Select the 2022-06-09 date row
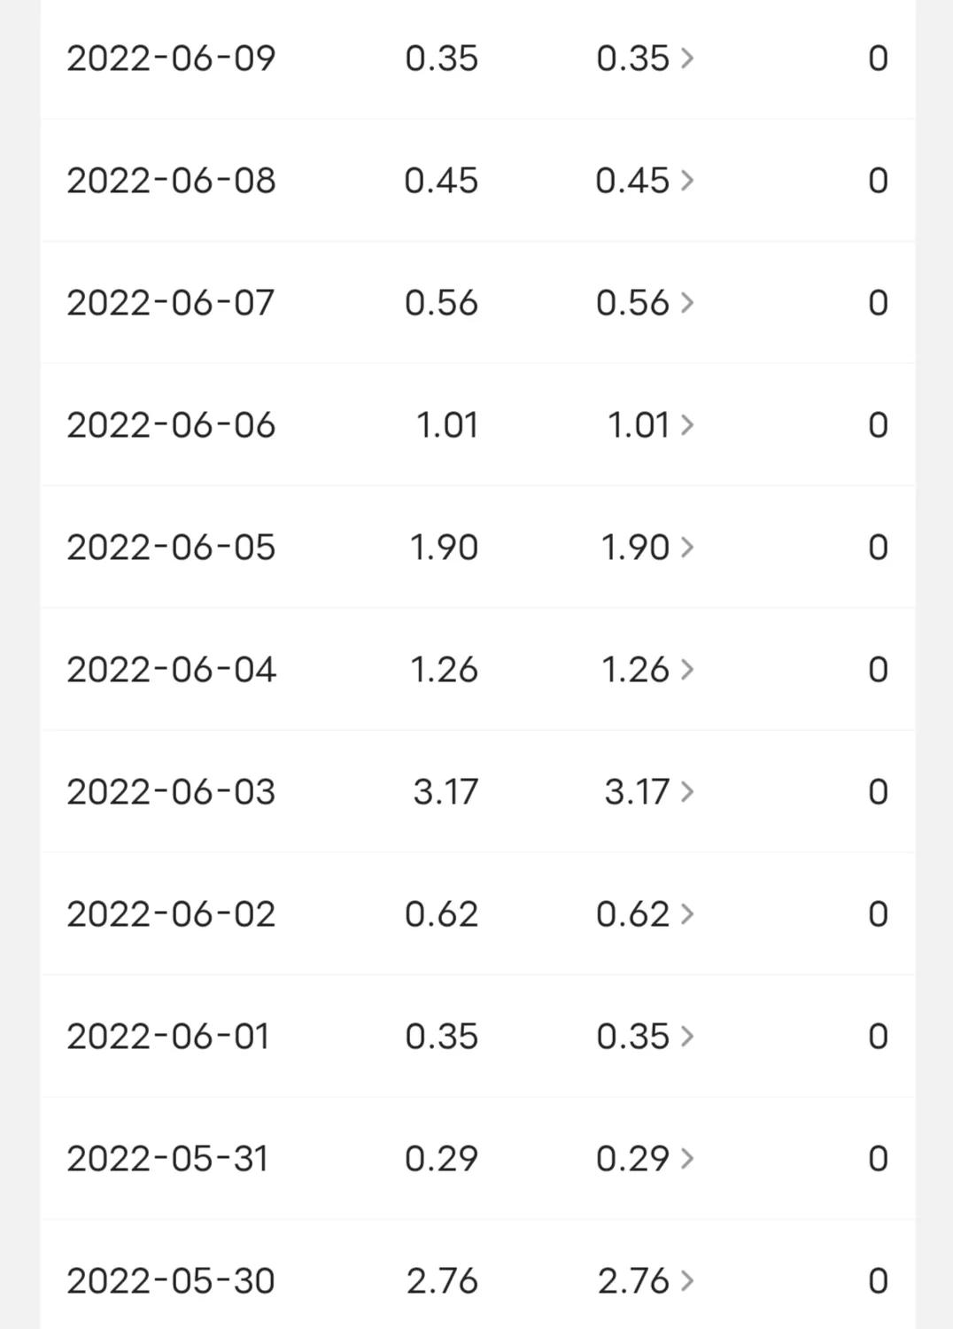This screenshot has width=953, height=1329. tap(171, 58)
